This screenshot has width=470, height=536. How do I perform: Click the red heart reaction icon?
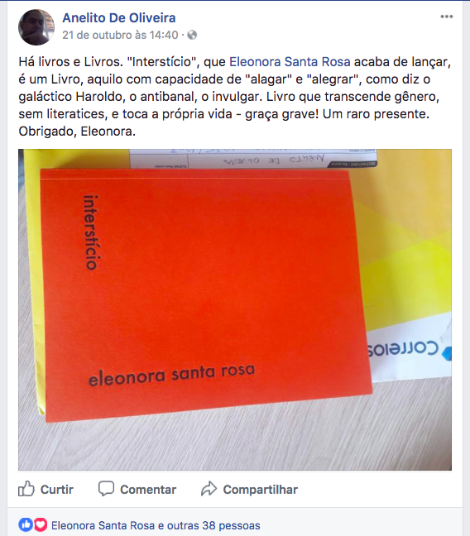pyautogui.click(x=40, y=524)
